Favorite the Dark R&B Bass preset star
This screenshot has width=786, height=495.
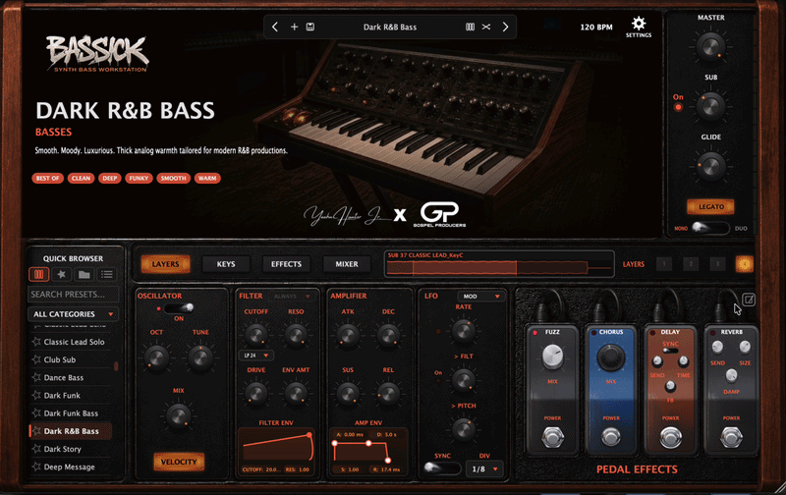[36, 431]
